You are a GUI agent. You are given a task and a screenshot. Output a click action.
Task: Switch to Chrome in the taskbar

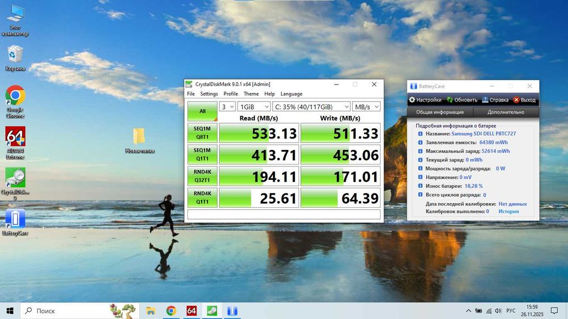171,310
